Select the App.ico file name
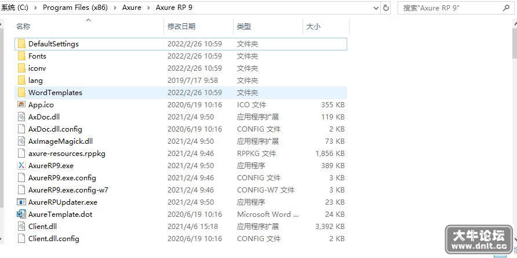The height and width of the screenshot is (258, 517). click(41, 105)
